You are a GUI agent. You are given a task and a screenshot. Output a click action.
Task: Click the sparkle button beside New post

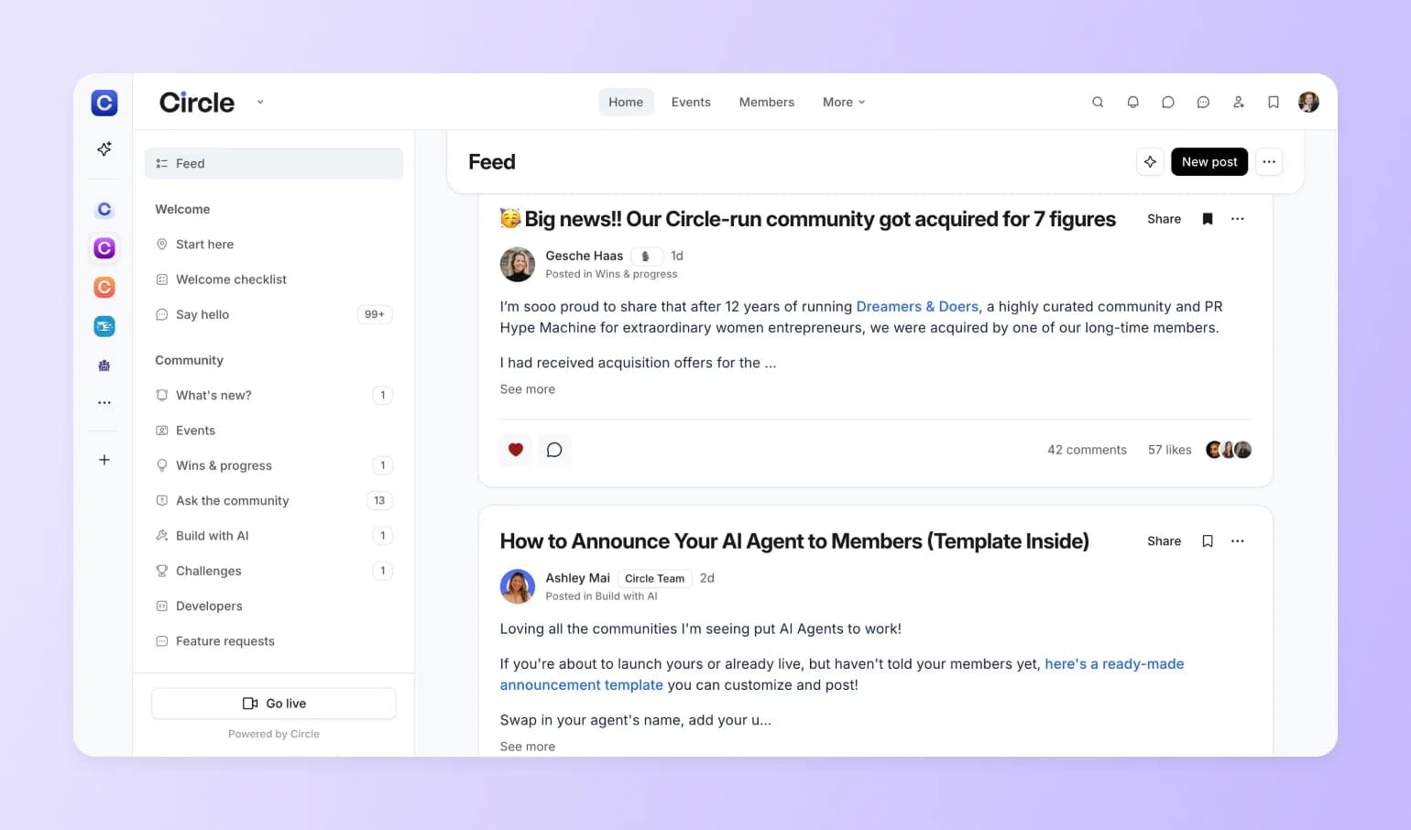point(1150,161)
